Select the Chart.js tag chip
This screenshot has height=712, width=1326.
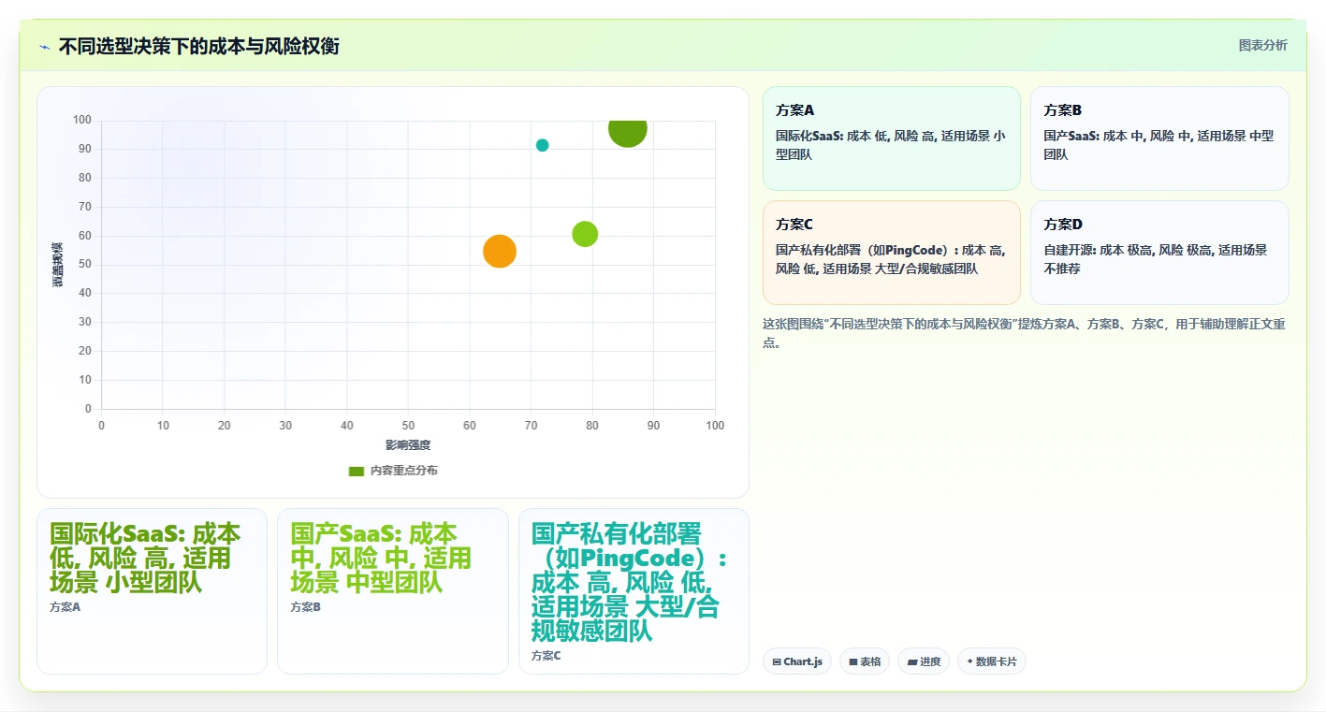pyautogui.click(x=797, y=661)
